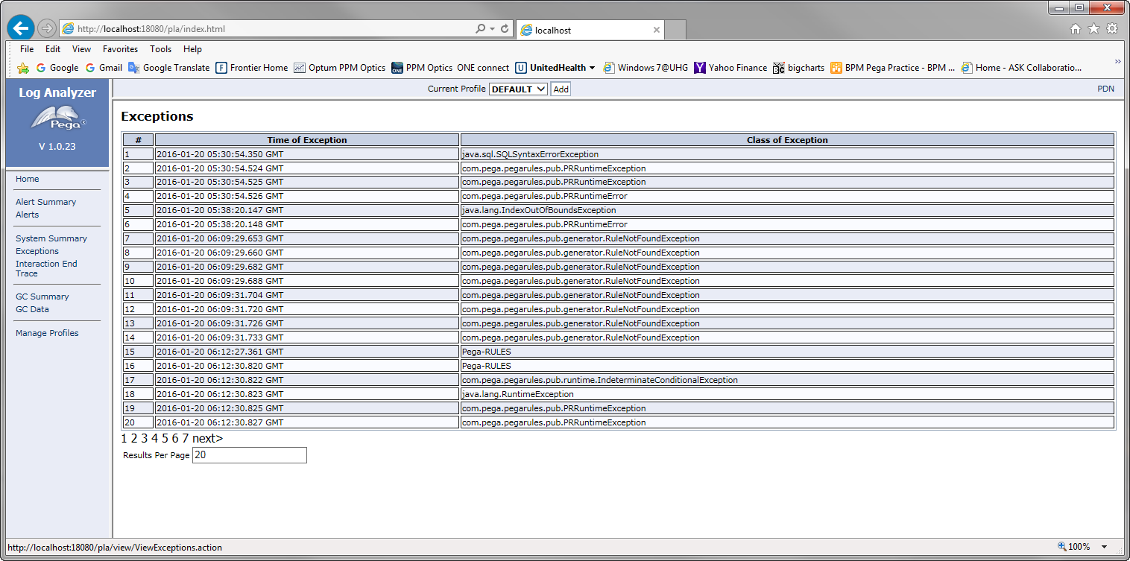Open Interaction End Trace link
Viewport: 1130px width, 561px height.
46,269
